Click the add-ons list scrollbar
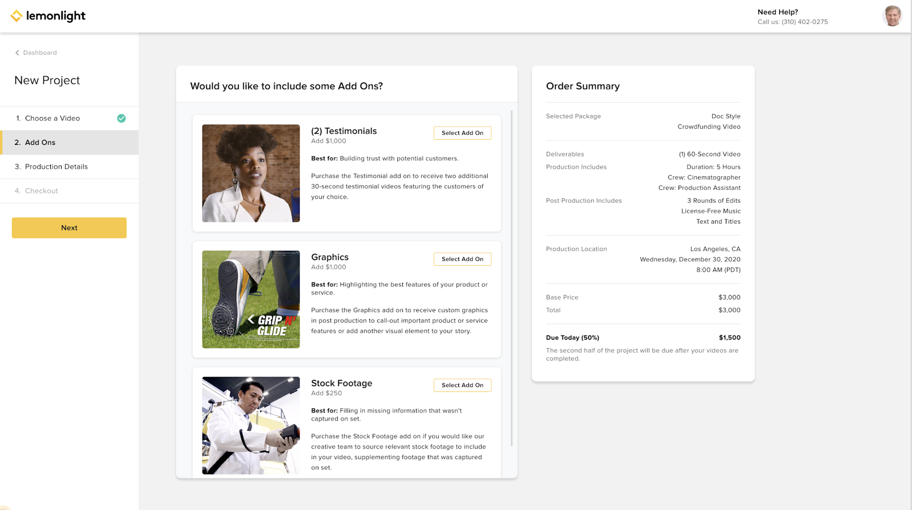The width and height of the screenshot is (913, 510). pos(512,278)
